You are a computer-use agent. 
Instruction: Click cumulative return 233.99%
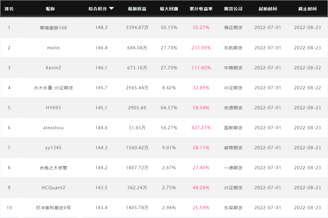pos(201,48)
